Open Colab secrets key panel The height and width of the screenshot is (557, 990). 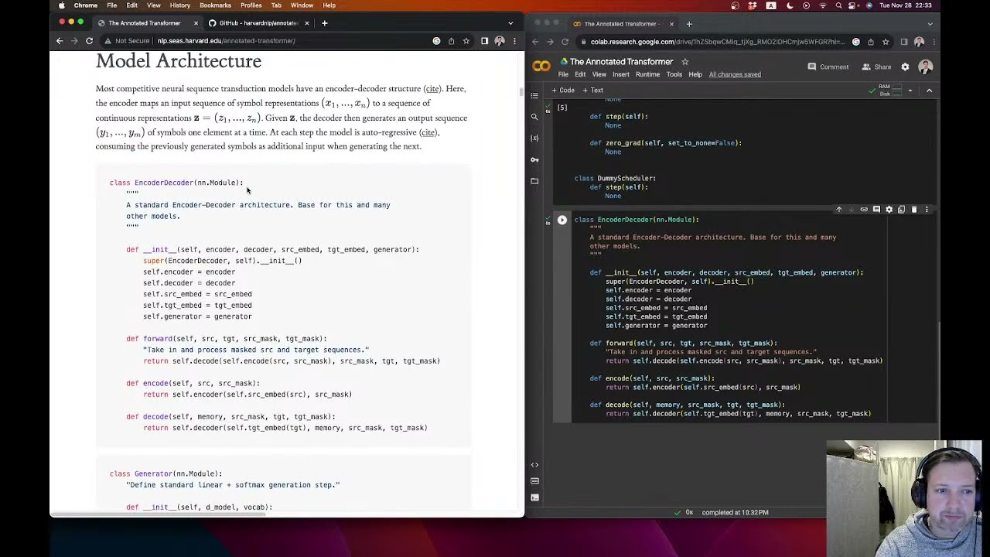click(534, 159)
